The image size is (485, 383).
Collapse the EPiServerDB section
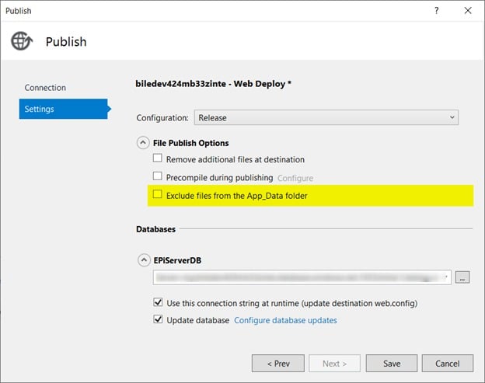[x=143, y=260]
